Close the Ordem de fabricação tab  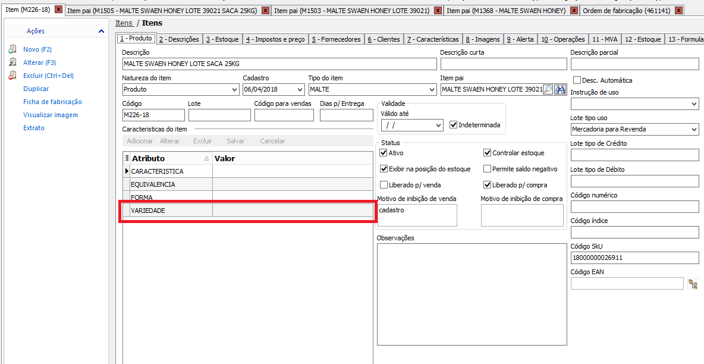point(678,10)
